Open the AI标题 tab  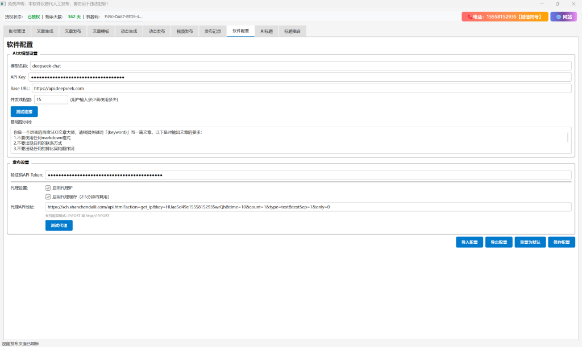tap(267, 31)
